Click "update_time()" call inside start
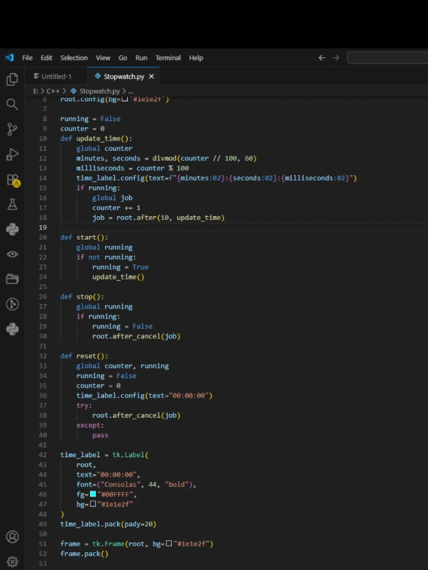This screenshot has width=428, height=570. (x=119, y=277)
